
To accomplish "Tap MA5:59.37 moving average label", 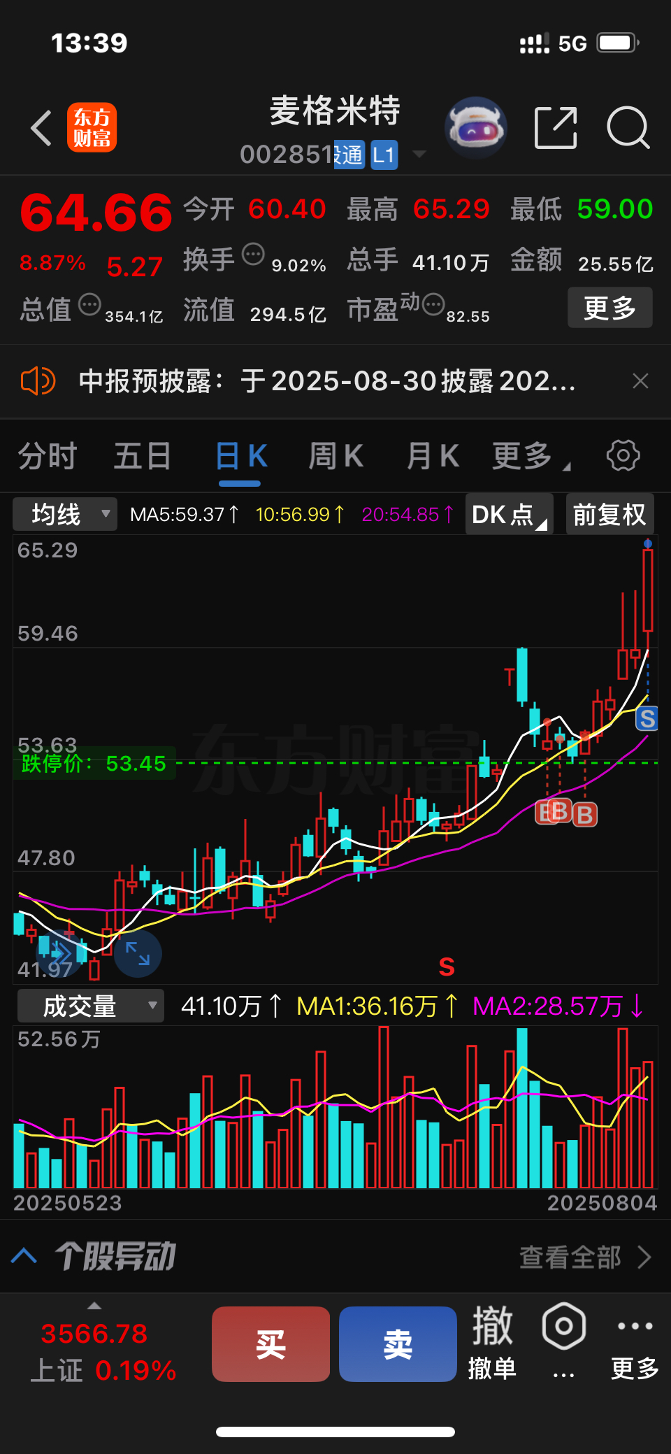I will coord(185,515).
